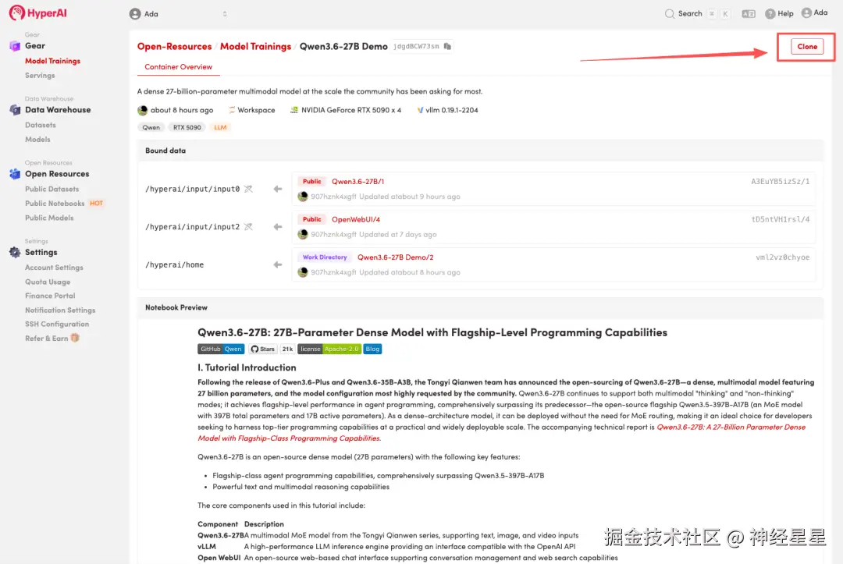Open the Open Resources section icon

point(15,173)
